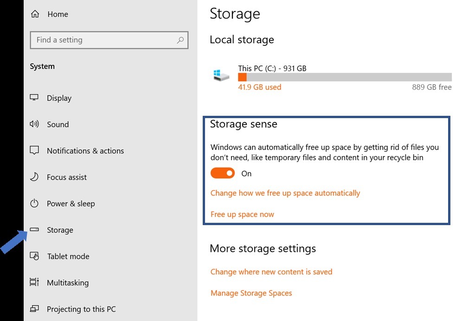Viewport: 475px width, 321px height.
Task: Select the Tablet mode icon
Action: coord(34,256)
